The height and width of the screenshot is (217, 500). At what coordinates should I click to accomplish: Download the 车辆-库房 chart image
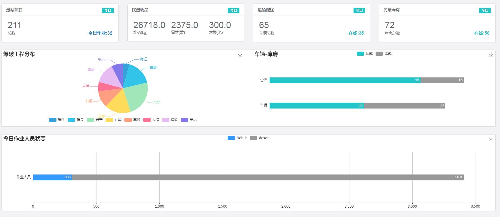click(x=491, y=55)
